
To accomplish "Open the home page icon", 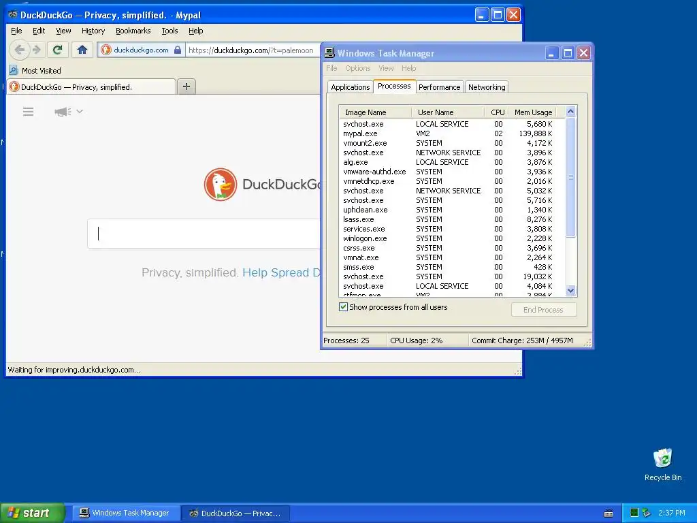I will pos(82,50).
